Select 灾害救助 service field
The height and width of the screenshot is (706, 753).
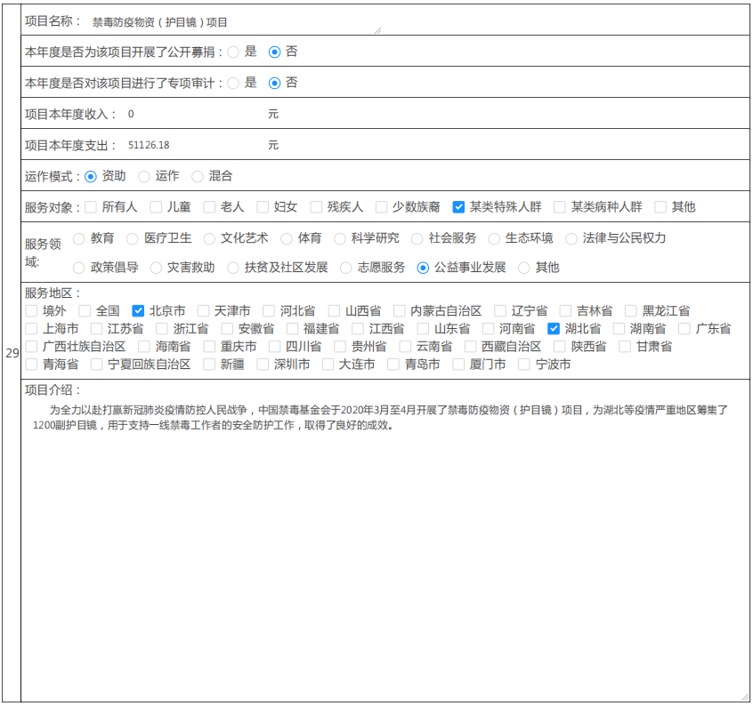156,268
